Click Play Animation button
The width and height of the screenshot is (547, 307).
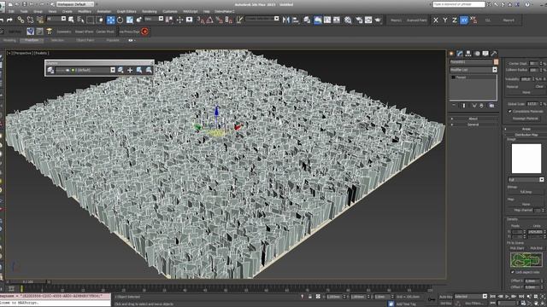pyautogui.click(x=507, y=297)
